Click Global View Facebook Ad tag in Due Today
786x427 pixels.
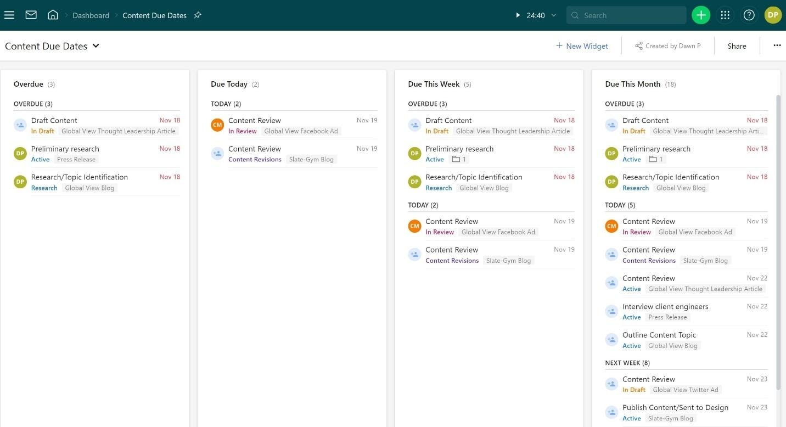point(301,131)
